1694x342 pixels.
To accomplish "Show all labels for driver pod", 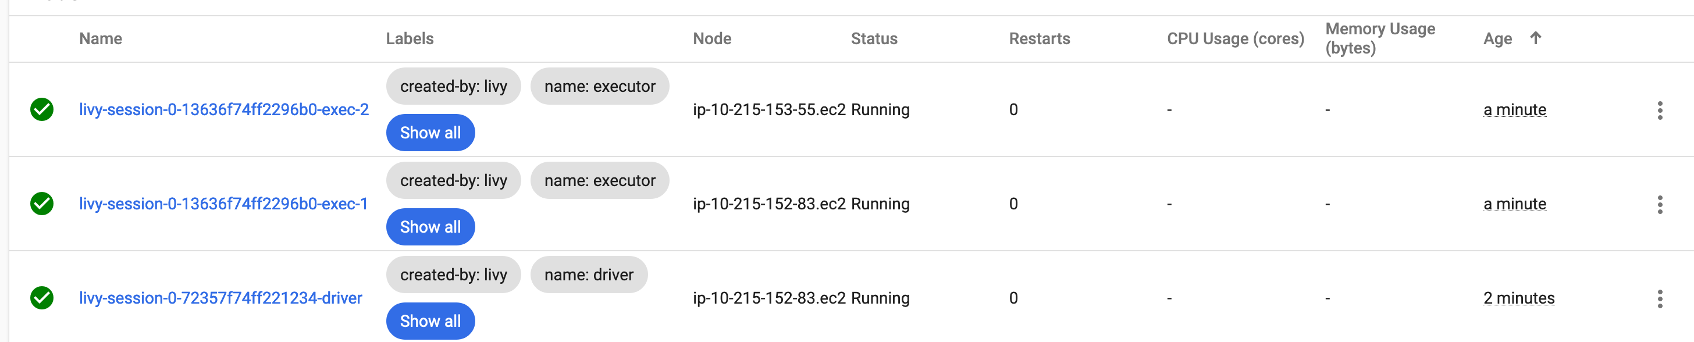I will point(430,321).
